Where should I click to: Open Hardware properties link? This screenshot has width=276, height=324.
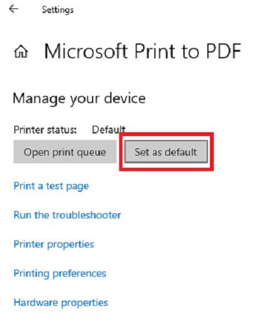tap(61, 303)
